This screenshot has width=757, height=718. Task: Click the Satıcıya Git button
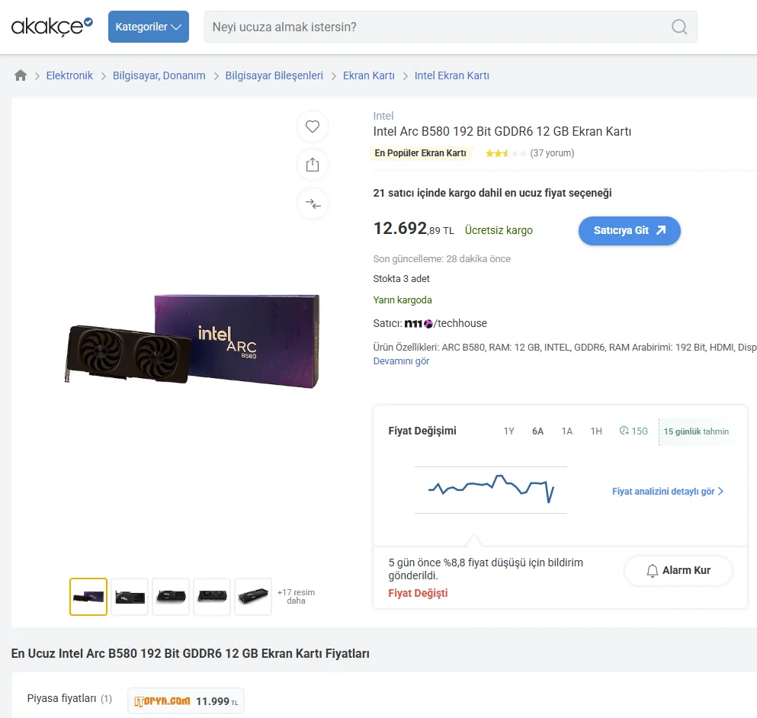click(629, 231)
